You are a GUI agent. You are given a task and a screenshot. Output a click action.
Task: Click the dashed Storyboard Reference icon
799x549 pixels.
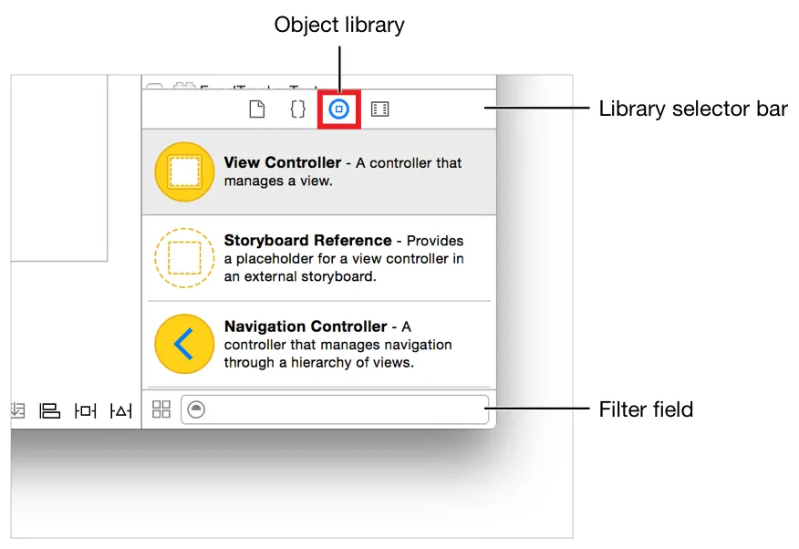click(x=184, y=258)
